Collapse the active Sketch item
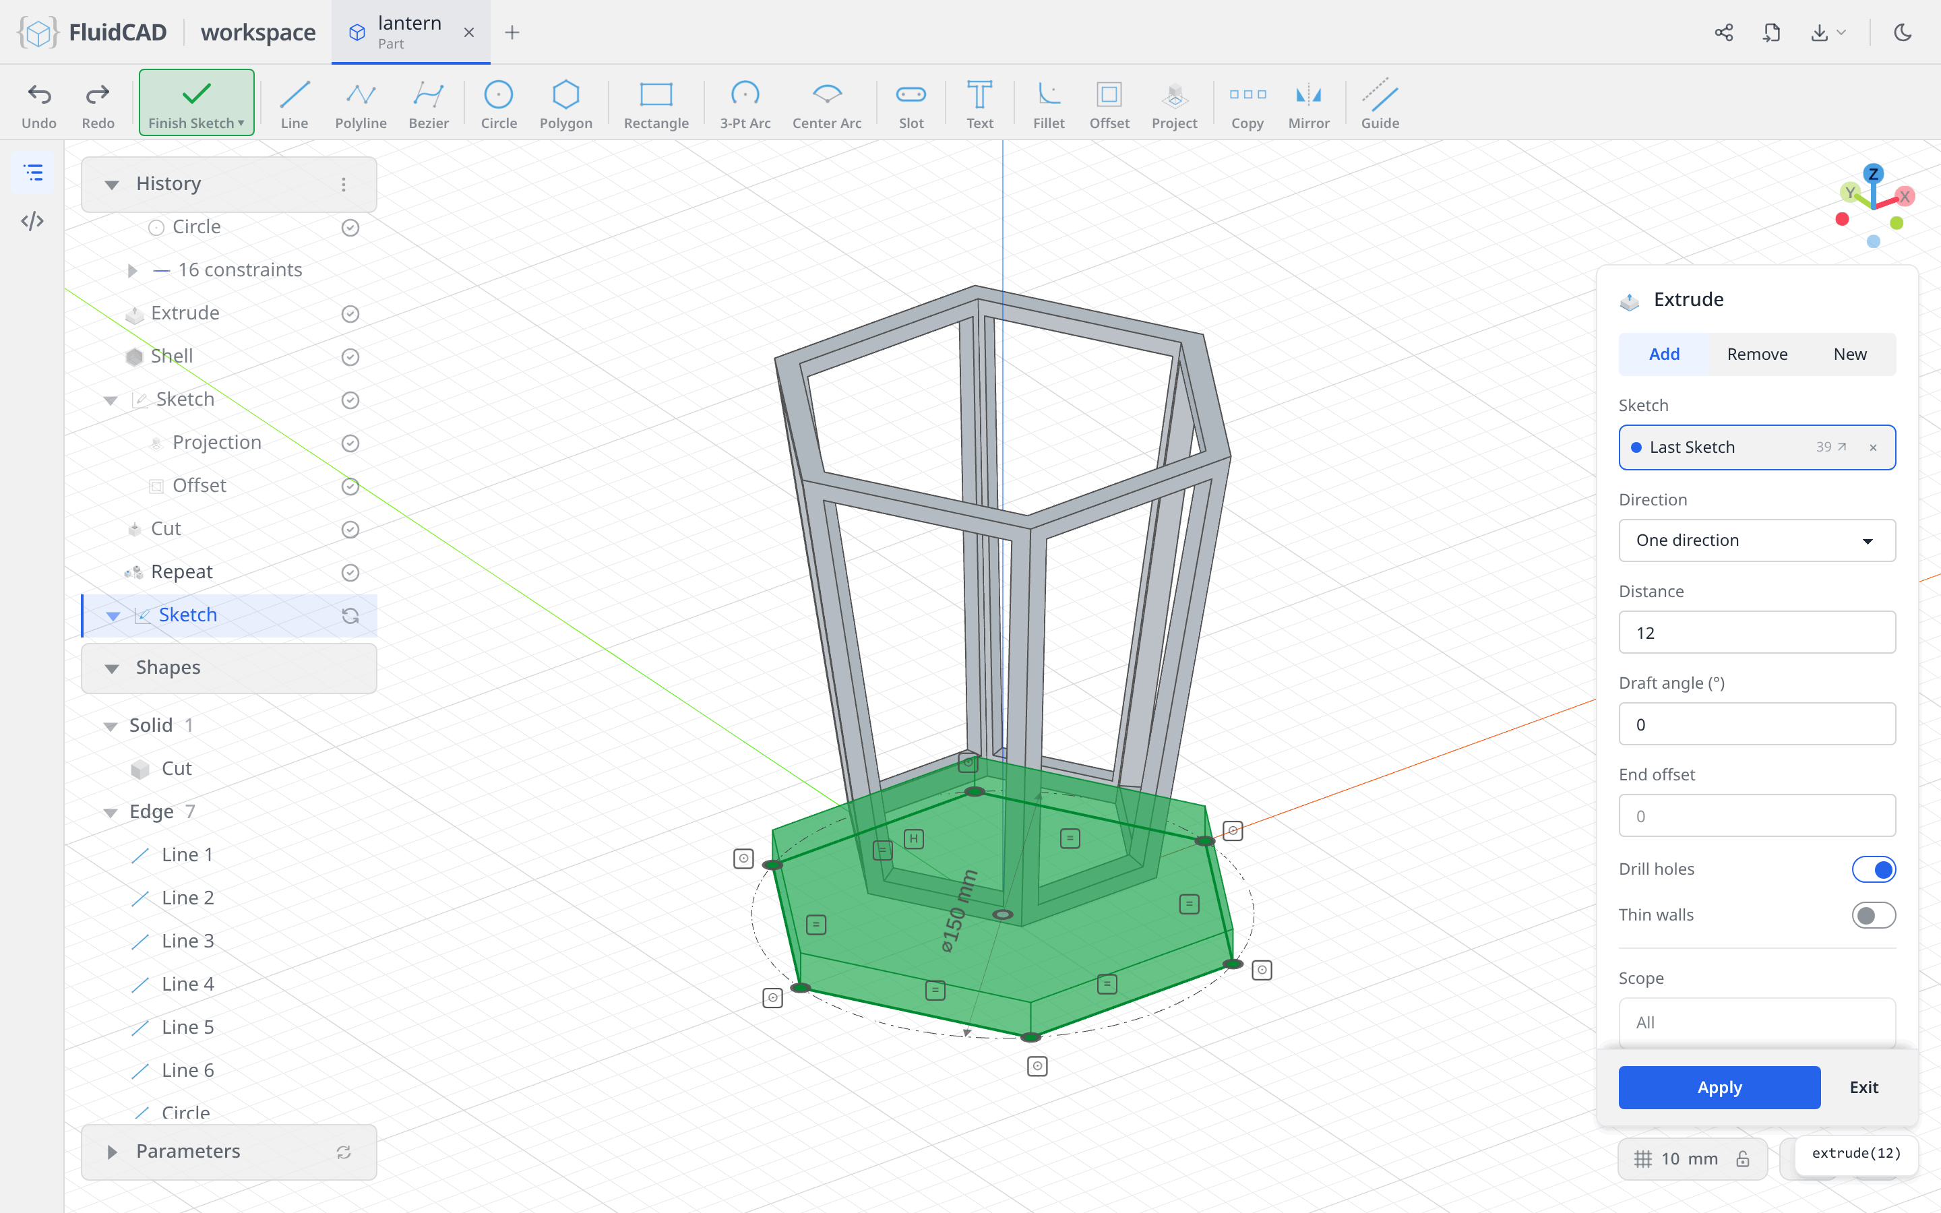The image size is (1941, 1213). coord(113,615)
